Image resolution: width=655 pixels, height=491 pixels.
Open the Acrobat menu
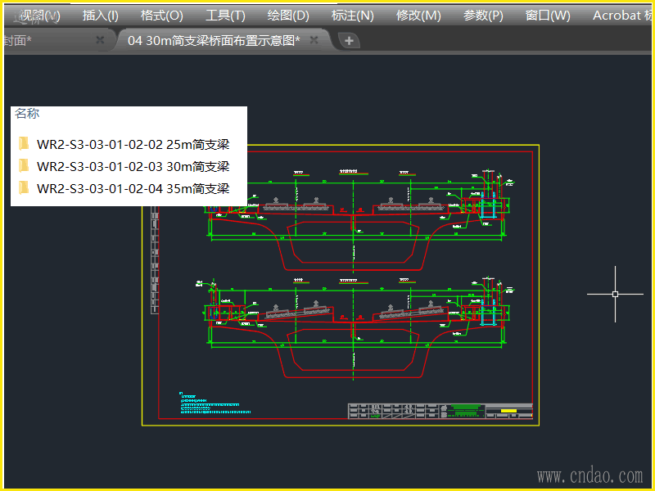coord(621,16)
